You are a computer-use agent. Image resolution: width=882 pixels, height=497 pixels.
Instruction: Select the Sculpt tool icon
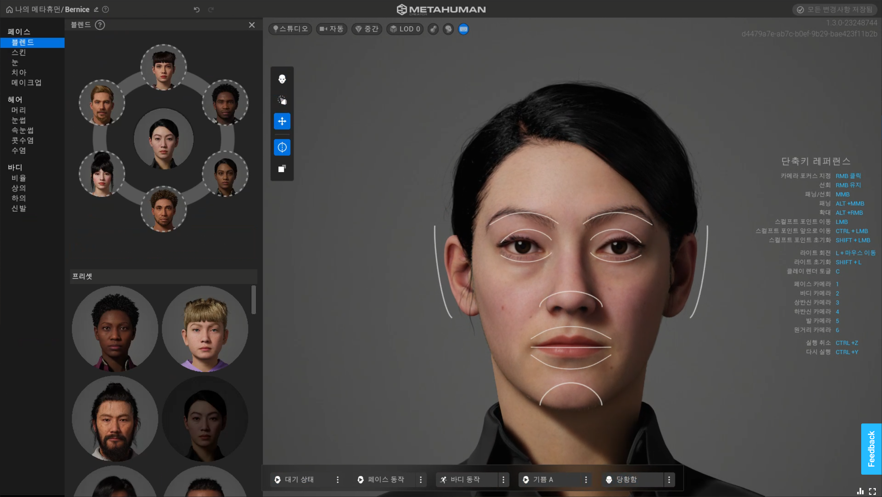click(282, 100)
